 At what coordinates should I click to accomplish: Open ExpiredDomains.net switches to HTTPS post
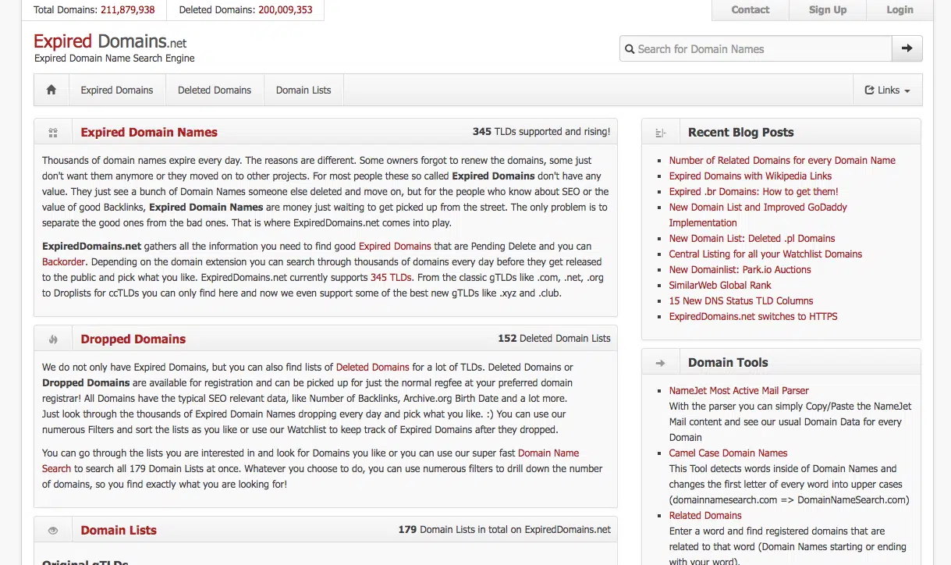[754, 316]
